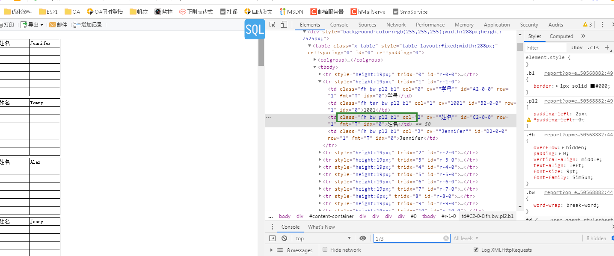The width and height of the screenshot is (614, 256).
Task: Switch to the Network tab
Action: [x=396, y=25]
